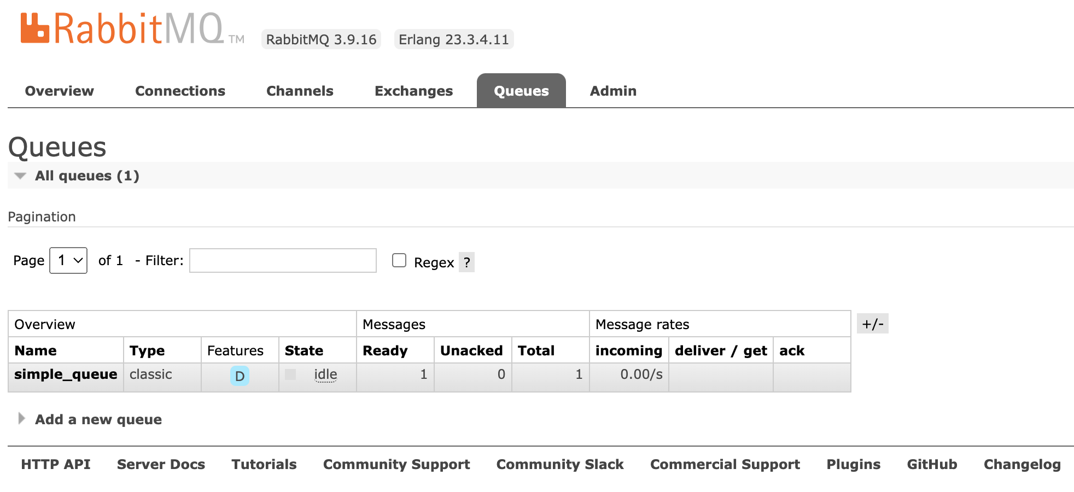This screenshot has width=1074, height=492.
Task: Click the grey idle state indicator square
Action: click(290, 374)
